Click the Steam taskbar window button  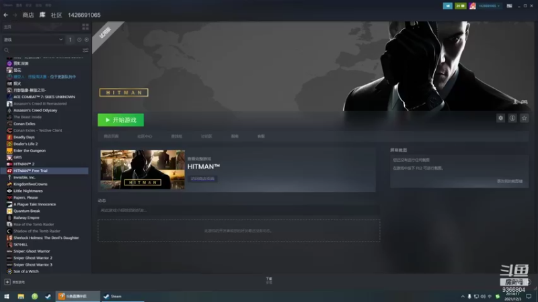point(122,296)
